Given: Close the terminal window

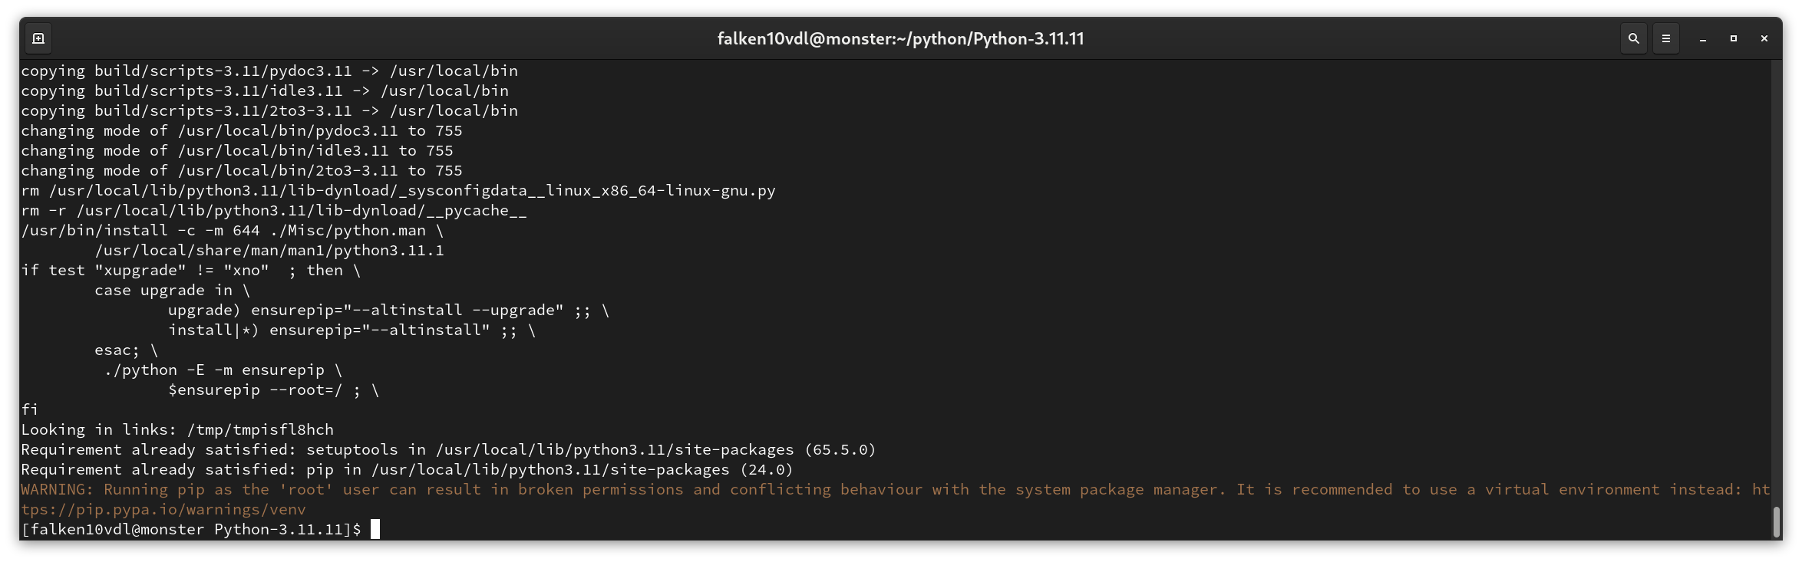Looking at the screenshot, I should [1764, 38].
